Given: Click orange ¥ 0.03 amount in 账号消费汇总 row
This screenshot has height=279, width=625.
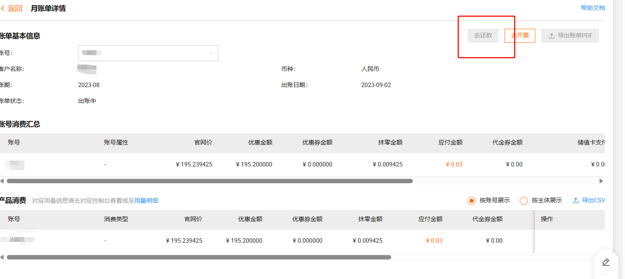Looking at the screenshot, I should 454,164.
